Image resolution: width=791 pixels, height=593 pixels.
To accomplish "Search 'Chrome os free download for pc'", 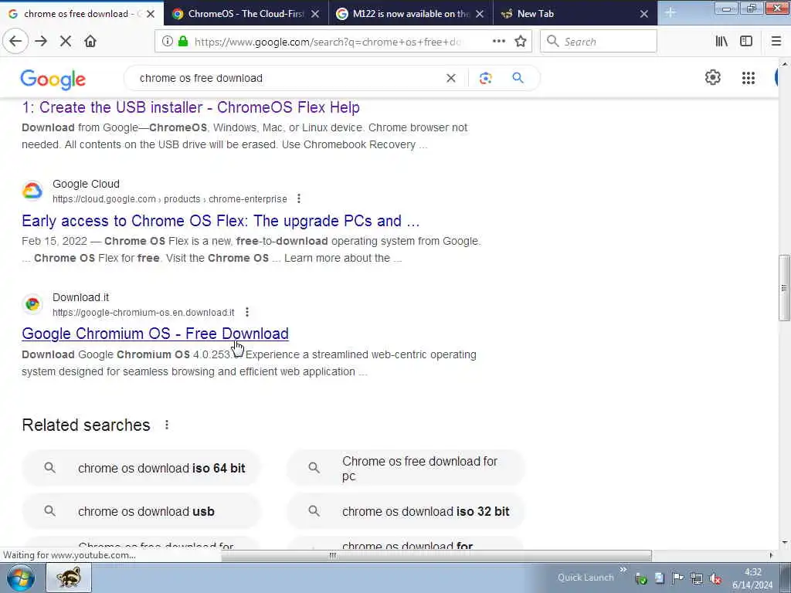I will click(x=406, y=468).
